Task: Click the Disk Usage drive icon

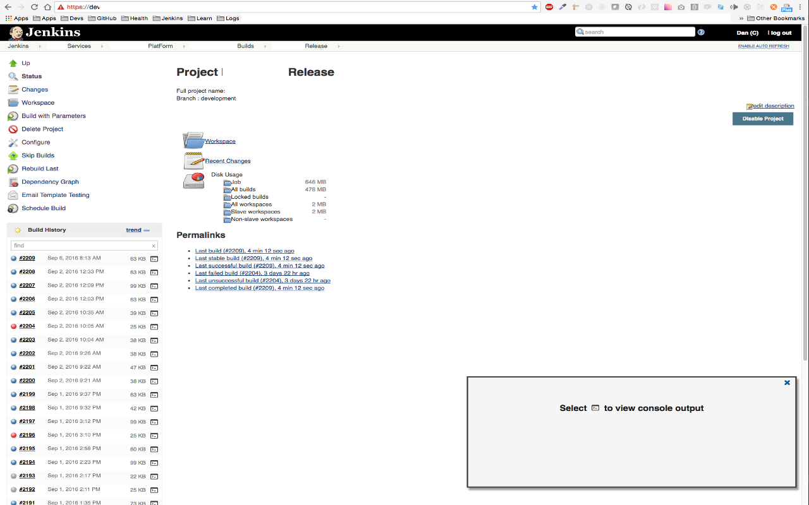Action: [193, 181]
